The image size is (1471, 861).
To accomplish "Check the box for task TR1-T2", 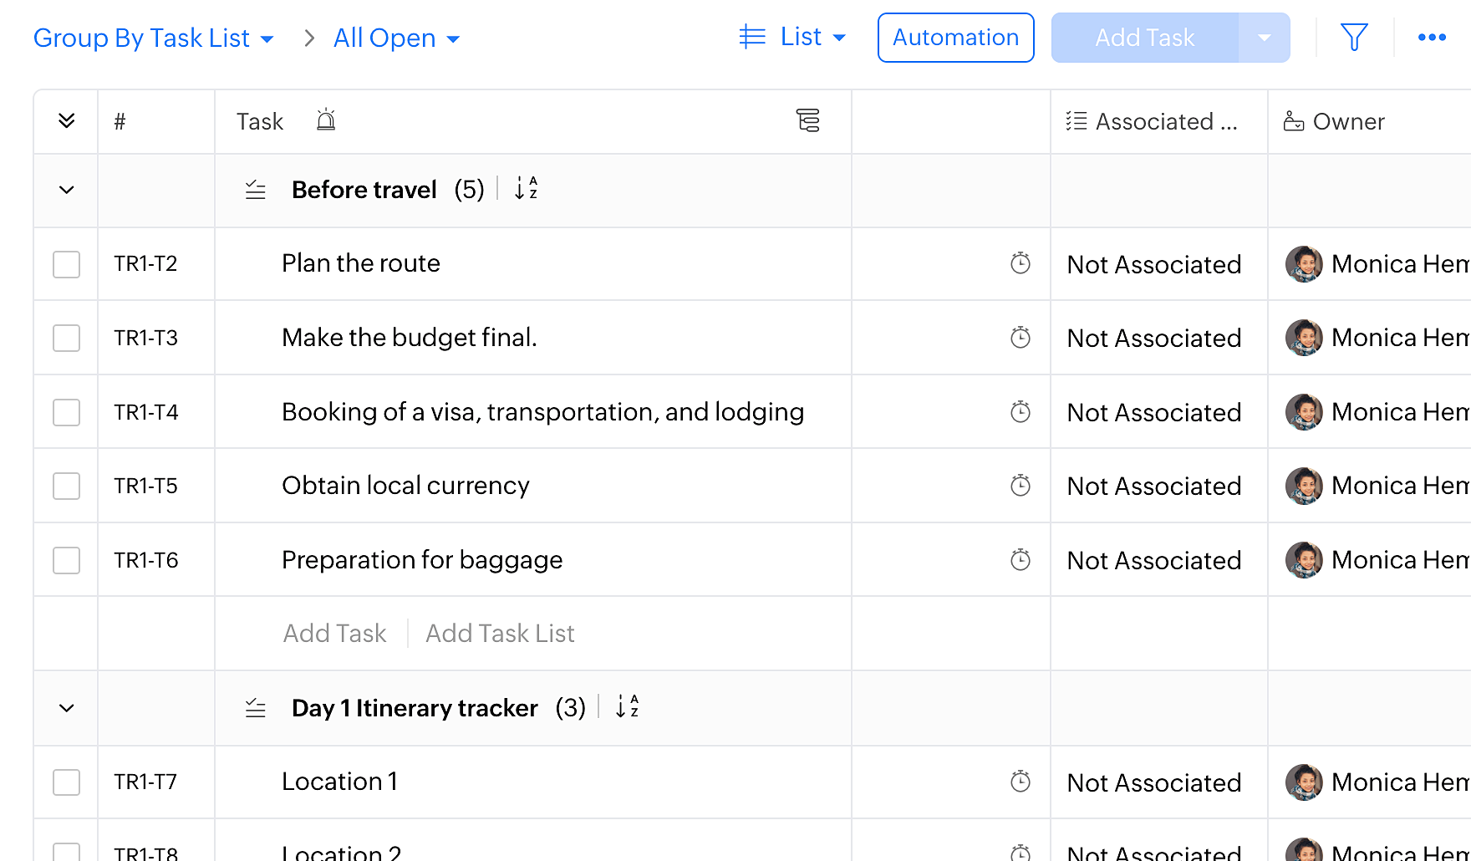I will tap(66, 264).
